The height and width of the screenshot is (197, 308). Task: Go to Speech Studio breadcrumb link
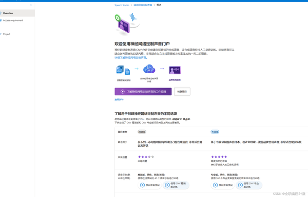pos(122,5)
